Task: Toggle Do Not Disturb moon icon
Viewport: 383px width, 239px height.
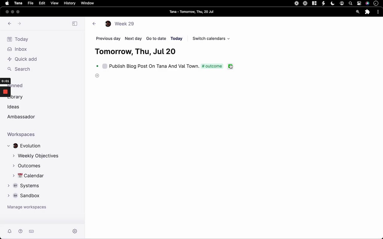Action: pos(332,3)
